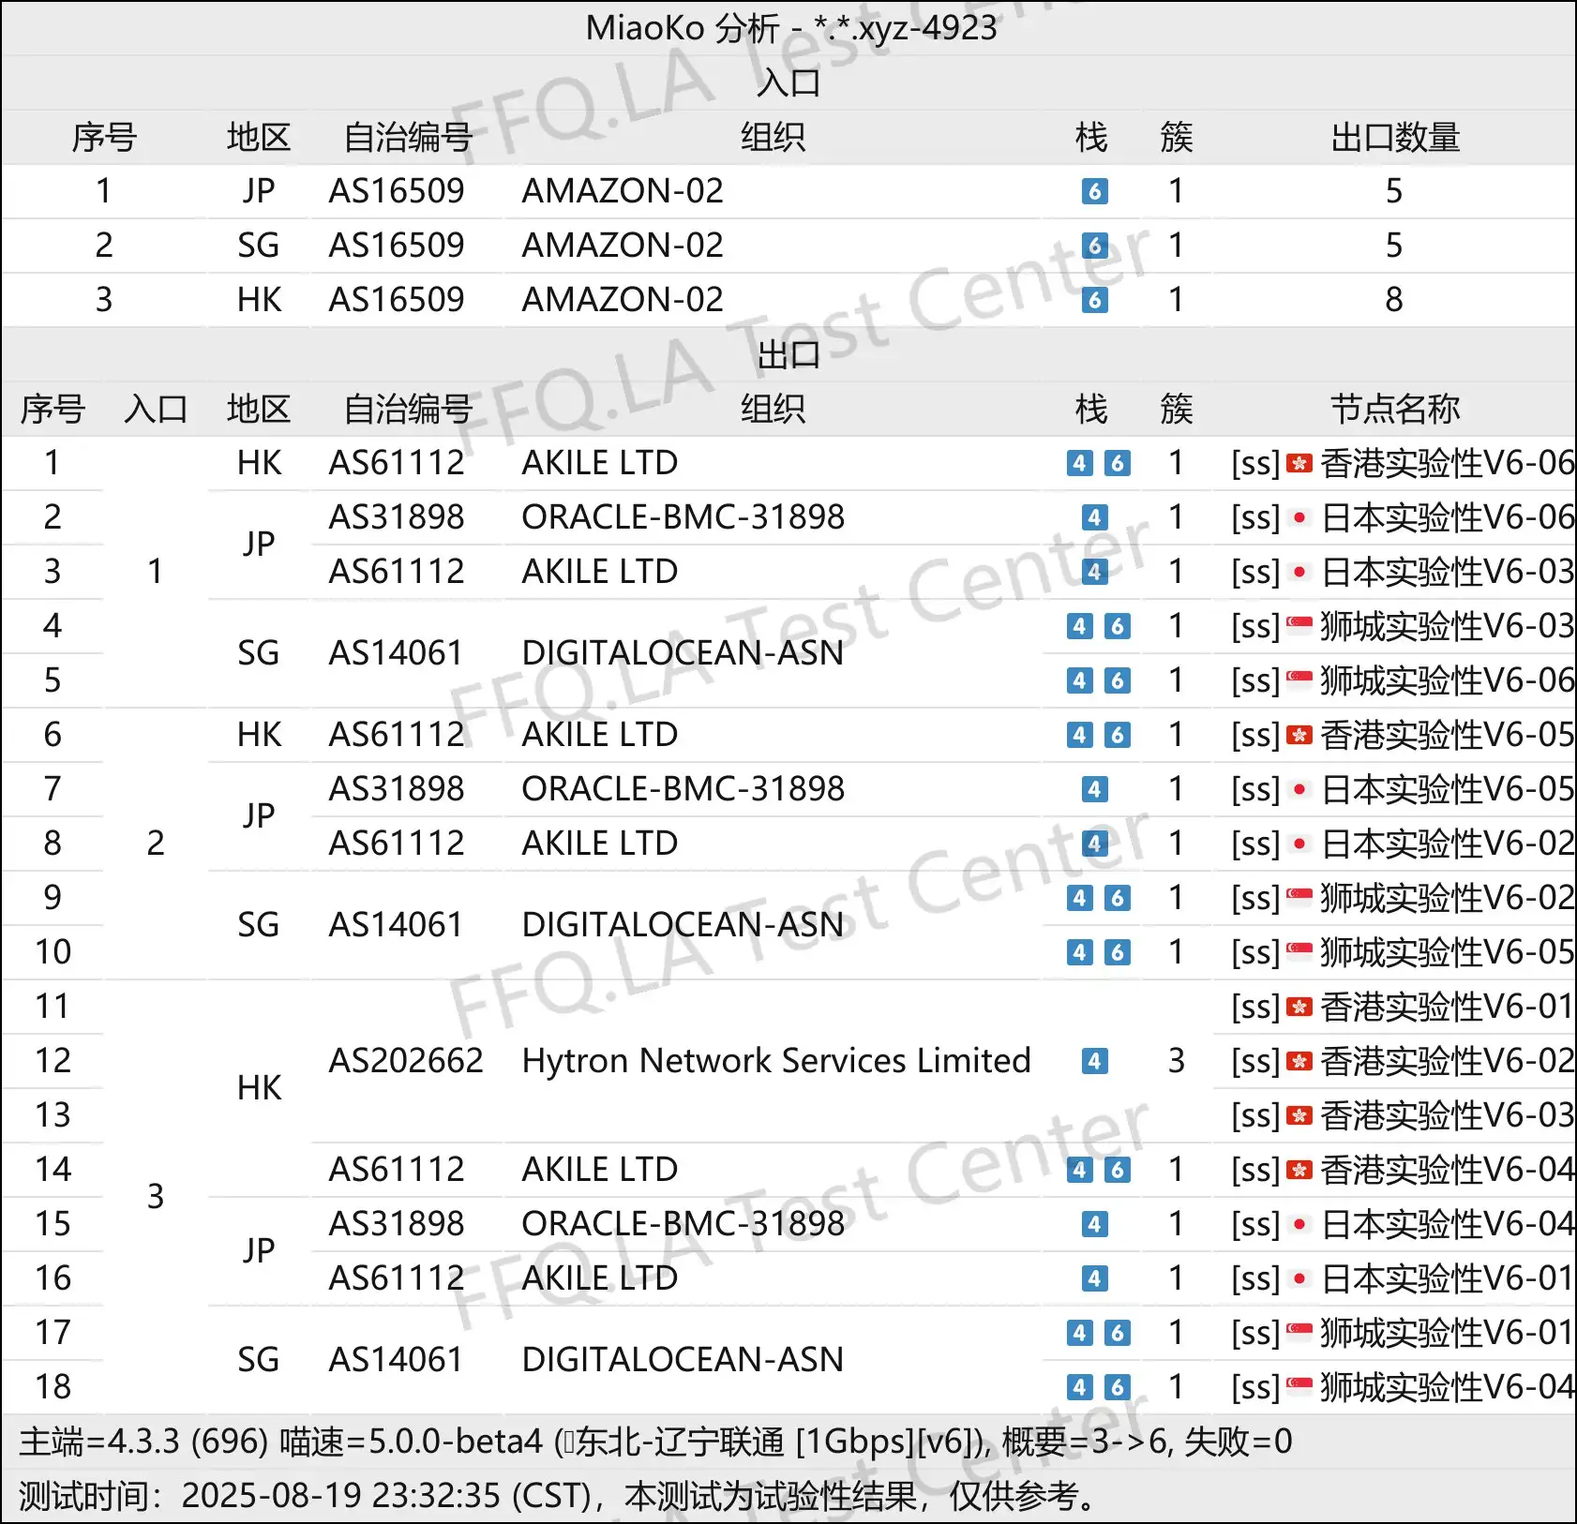Click the '出口数量' column header
1577x1524 pixels.
[x=1395, y=138]
